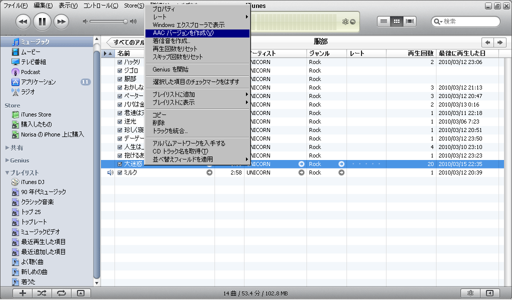Open プレイリストに追加 submenu
512x300 pixels.
(x=197, y=94)
